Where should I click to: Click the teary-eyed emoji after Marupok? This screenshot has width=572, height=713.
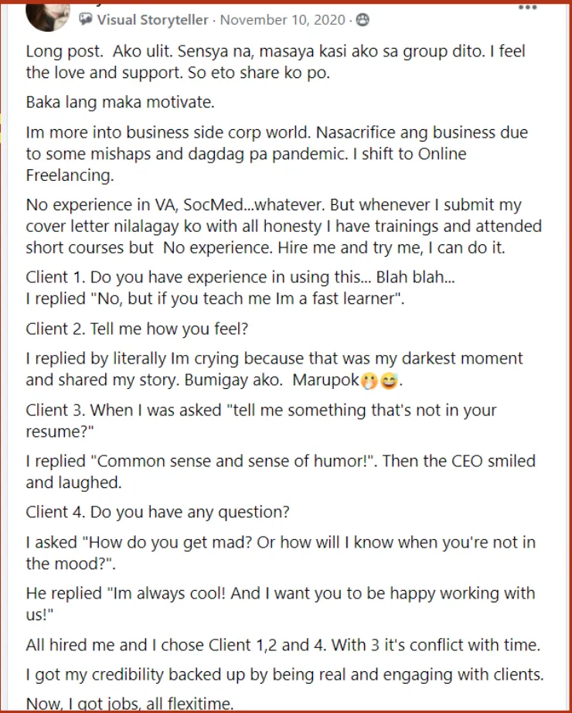pyautogui.click(x=369, y=381)
